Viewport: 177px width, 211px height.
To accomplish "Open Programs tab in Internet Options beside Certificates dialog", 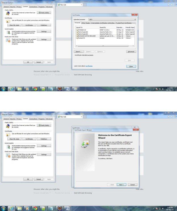I will [41, 7].
